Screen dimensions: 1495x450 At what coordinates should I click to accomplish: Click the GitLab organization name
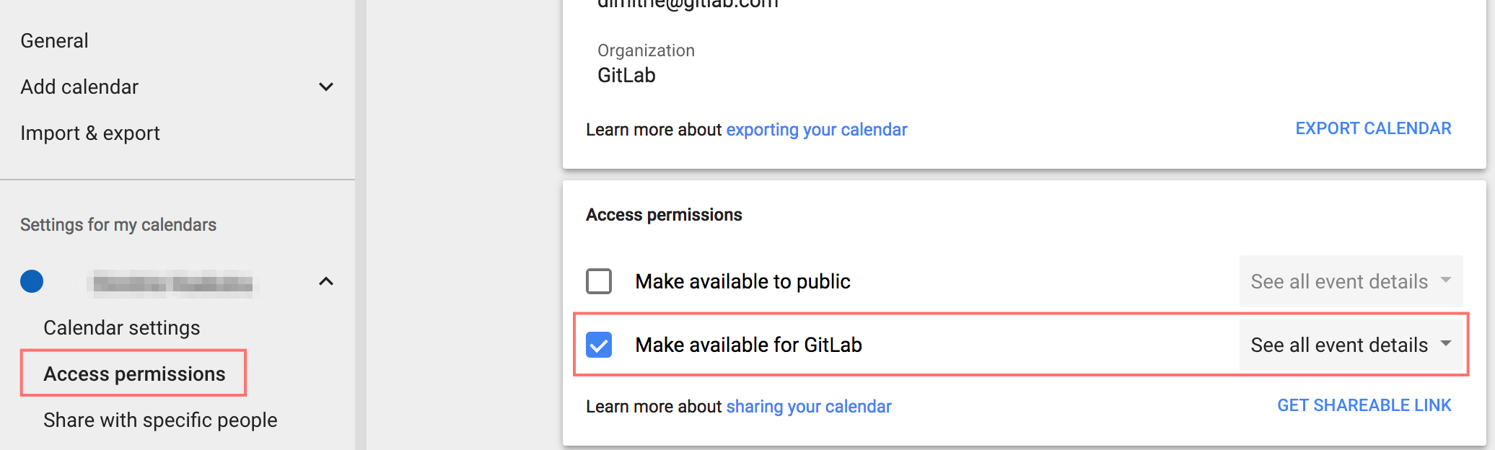tap(625, 75)
